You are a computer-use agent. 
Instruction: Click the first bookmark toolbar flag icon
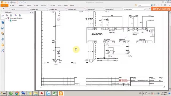click(x=7, y=15)
